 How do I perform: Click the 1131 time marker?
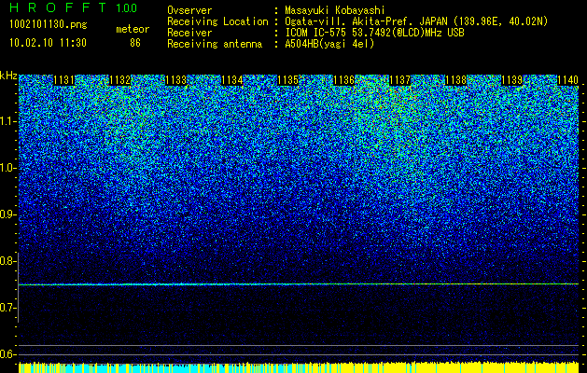[64, 80]
